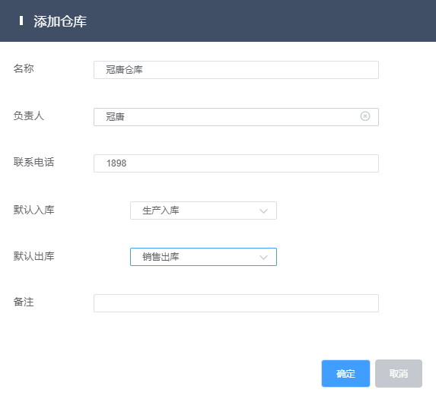This screenshot has width=436, height=399.
Task: Select the 默认入库 combo box
Action: (203, 211)
